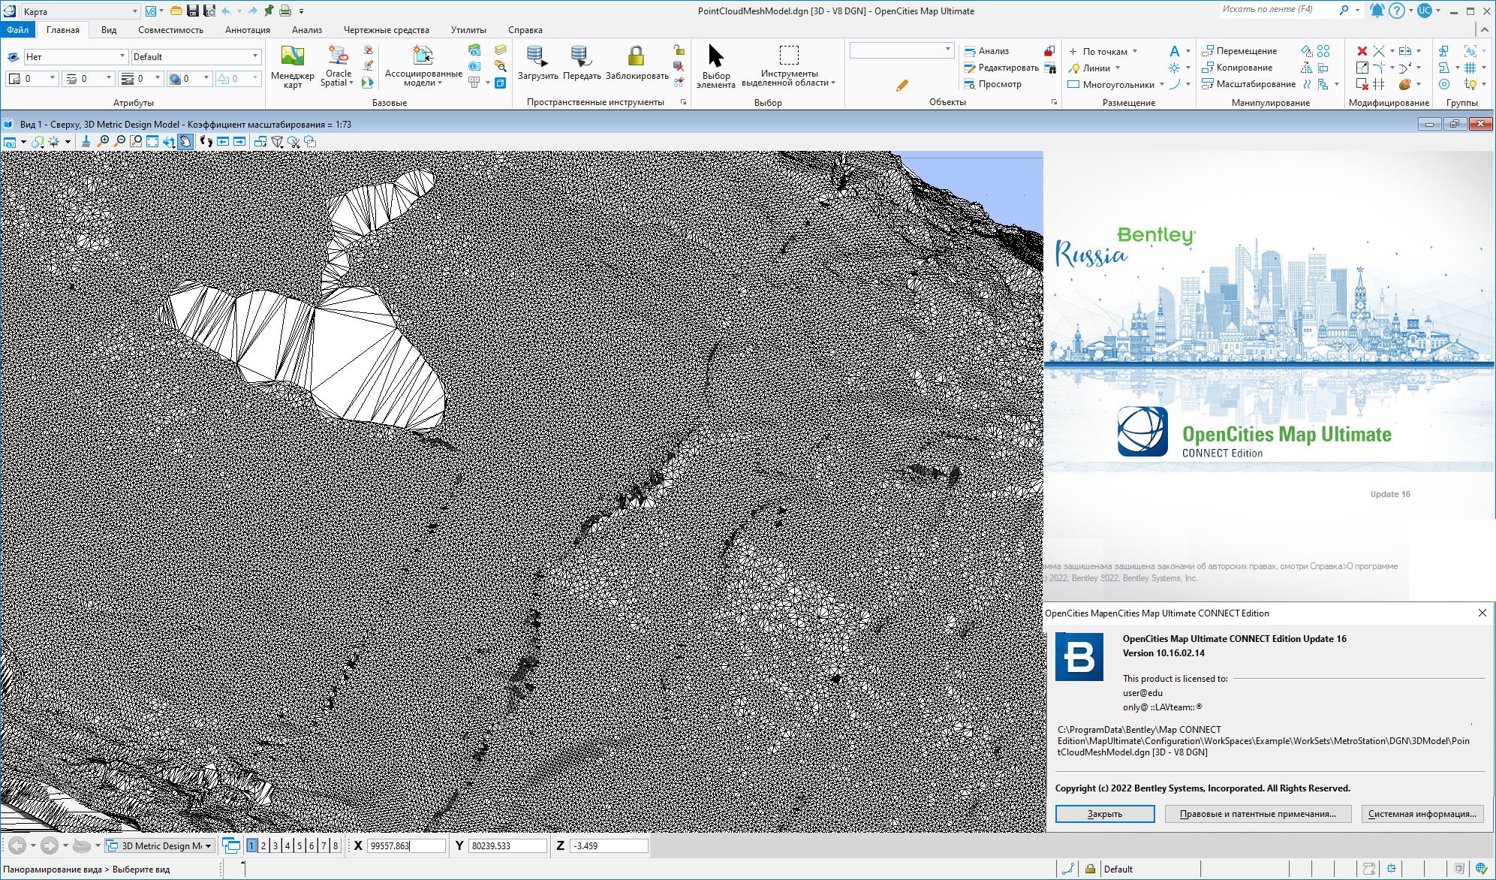Open the Карта workflow dropdown
This screenshot has height=880, width=1496.
tap(80, 11)
